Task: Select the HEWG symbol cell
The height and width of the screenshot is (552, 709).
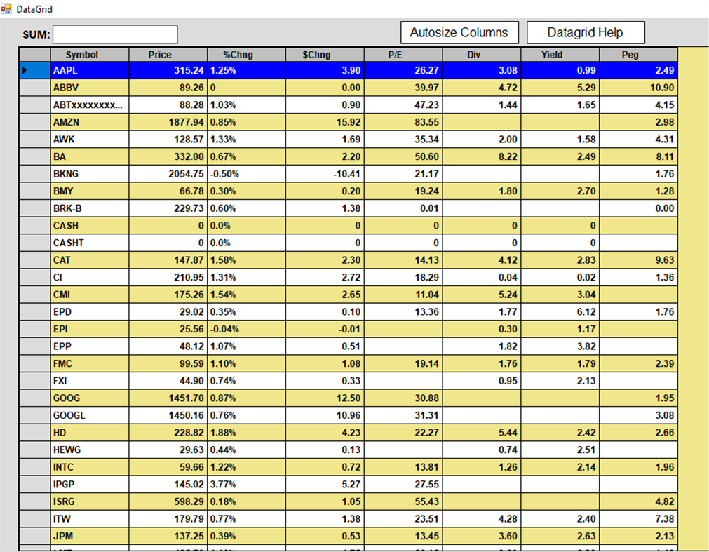Action: click(x=90, y=450)
